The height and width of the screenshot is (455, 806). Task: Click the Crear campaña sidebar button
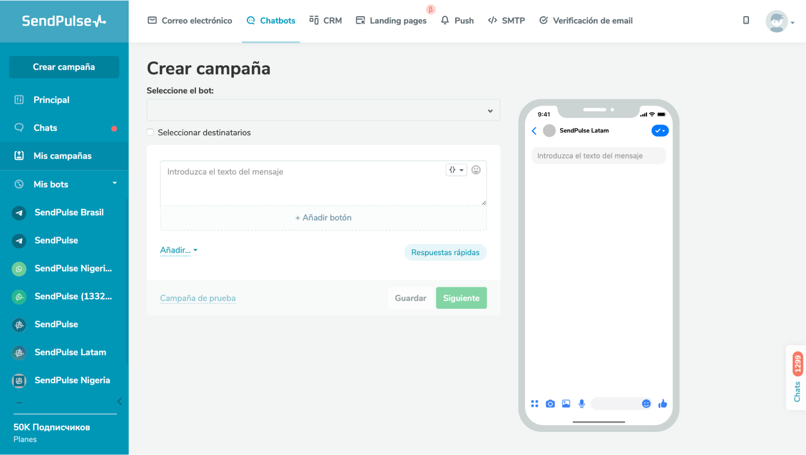pyautogui.click(x=64, y=67)
